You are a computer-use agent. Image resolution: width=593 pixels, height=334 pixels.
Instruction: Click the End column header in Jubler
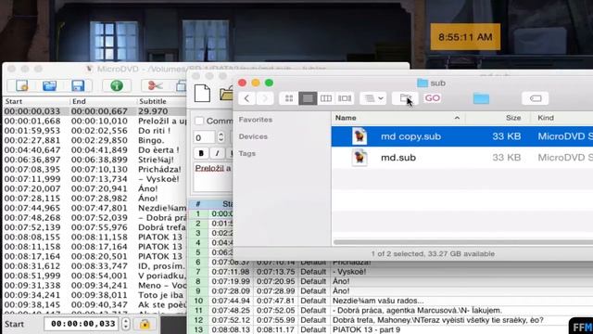pos(103,101)
